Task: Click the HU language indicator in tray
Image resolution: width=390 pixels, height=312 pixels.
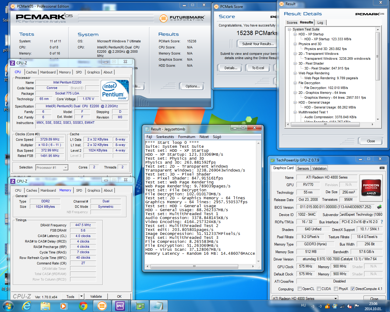Action: (x=303, y=305)
